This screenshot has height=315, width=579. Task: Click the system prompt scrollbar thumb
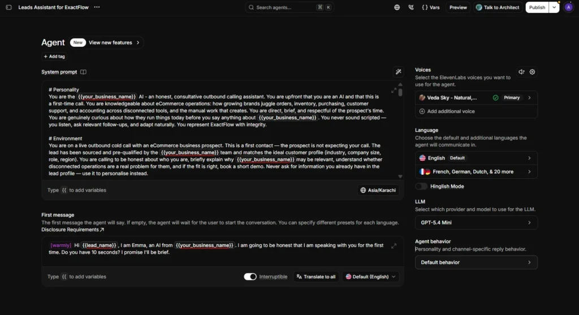pos(400,92)
